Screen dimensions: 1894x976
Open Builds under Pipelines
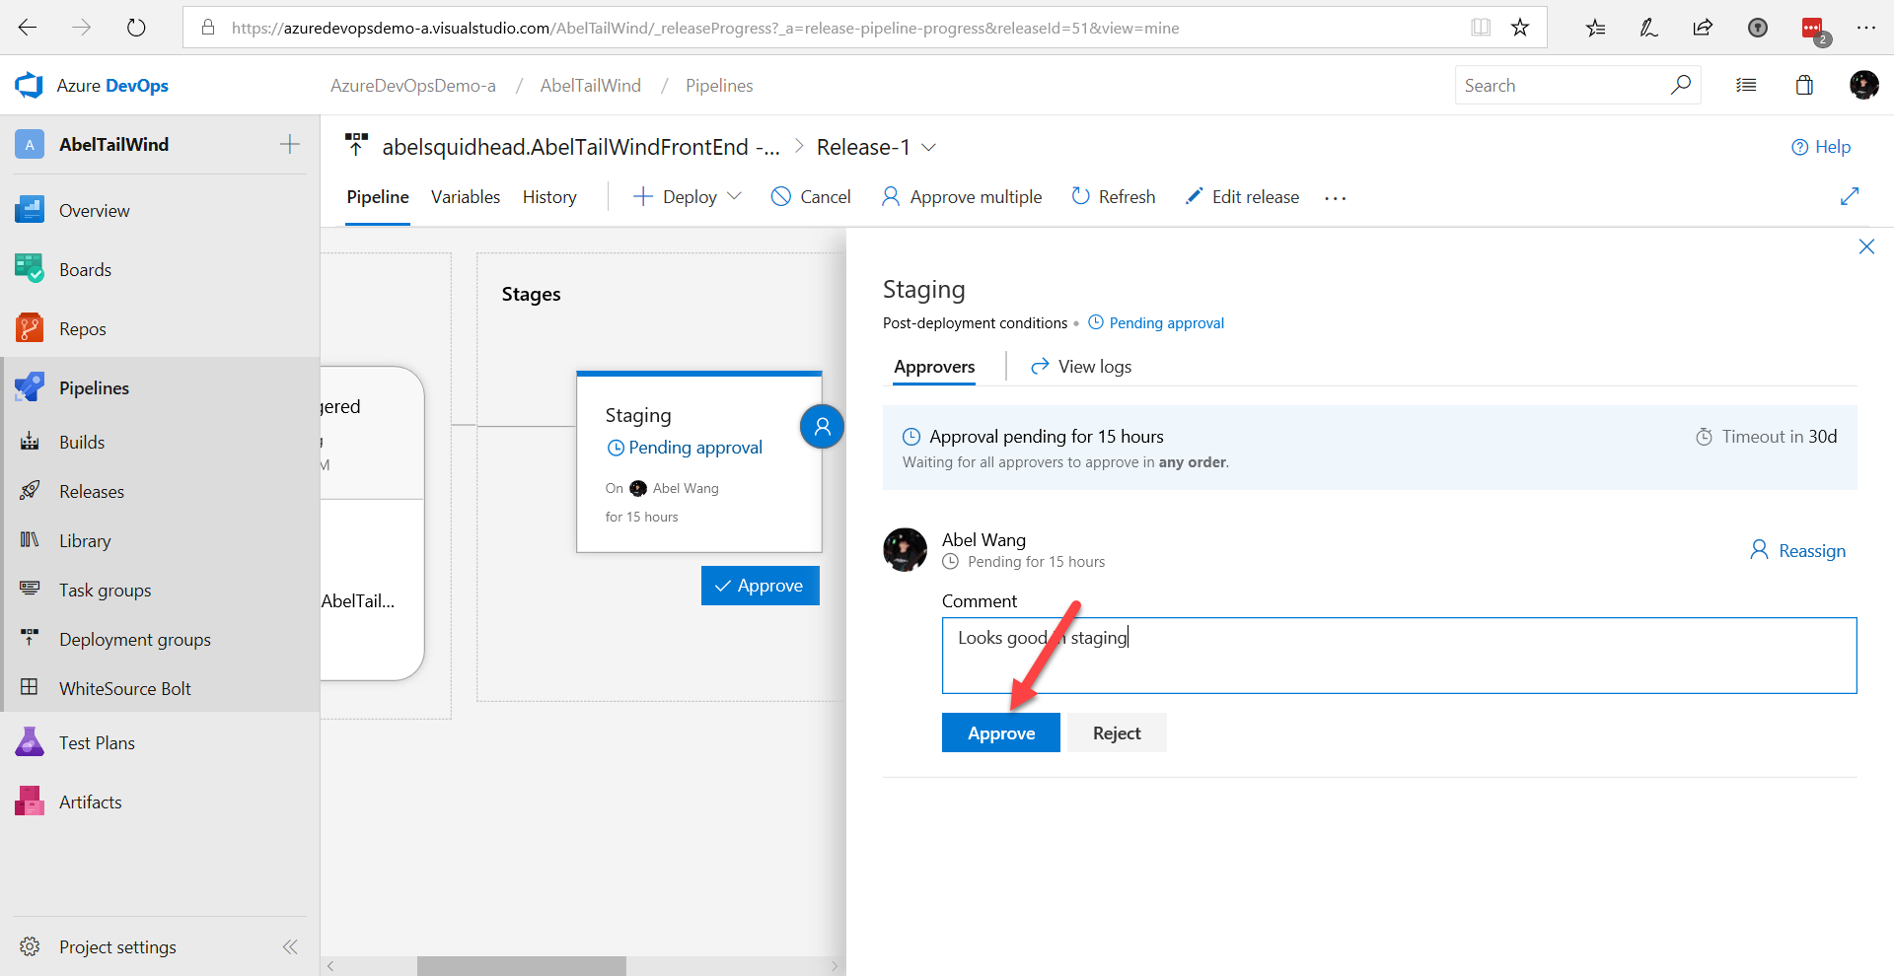click(x=158, y=442)
